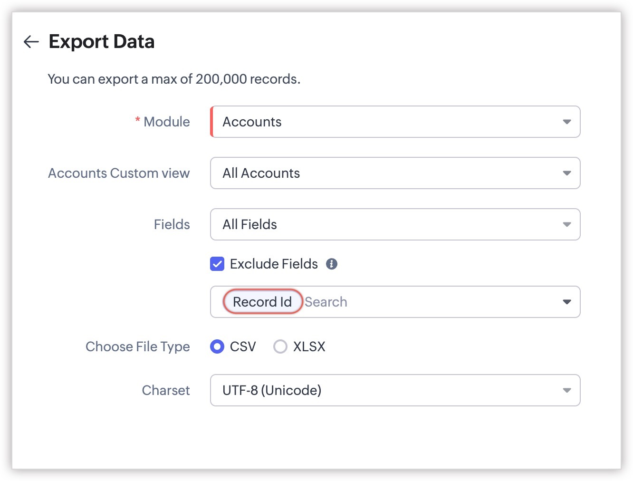Click the Record Id excluded field tag
633x481 pixels.
[262, 302]
